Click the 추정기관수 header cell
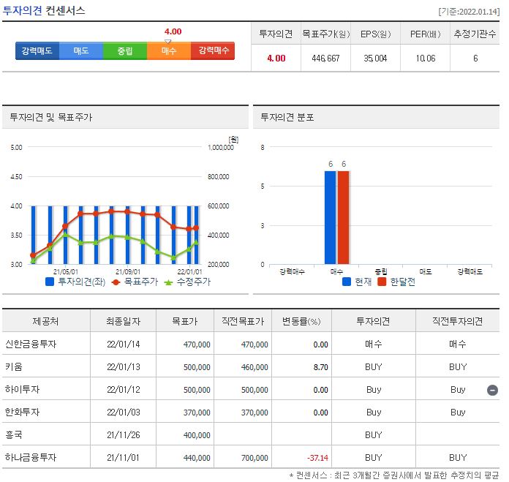Screen dimensions: 509x482 click(475, 34)
